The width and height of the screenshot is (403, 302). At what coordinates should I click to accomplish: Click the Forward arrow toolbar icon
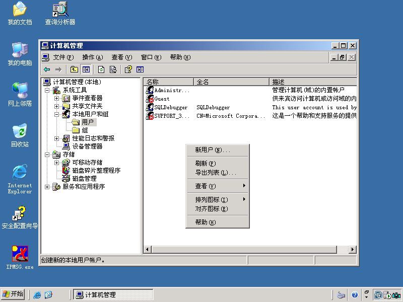coord(58,69)
